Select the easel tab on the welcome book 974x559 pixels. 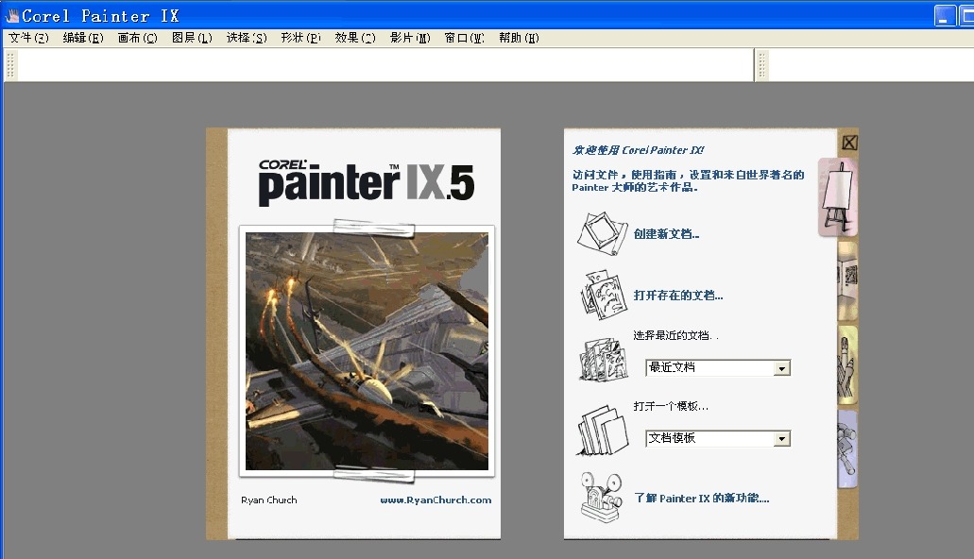838,197
